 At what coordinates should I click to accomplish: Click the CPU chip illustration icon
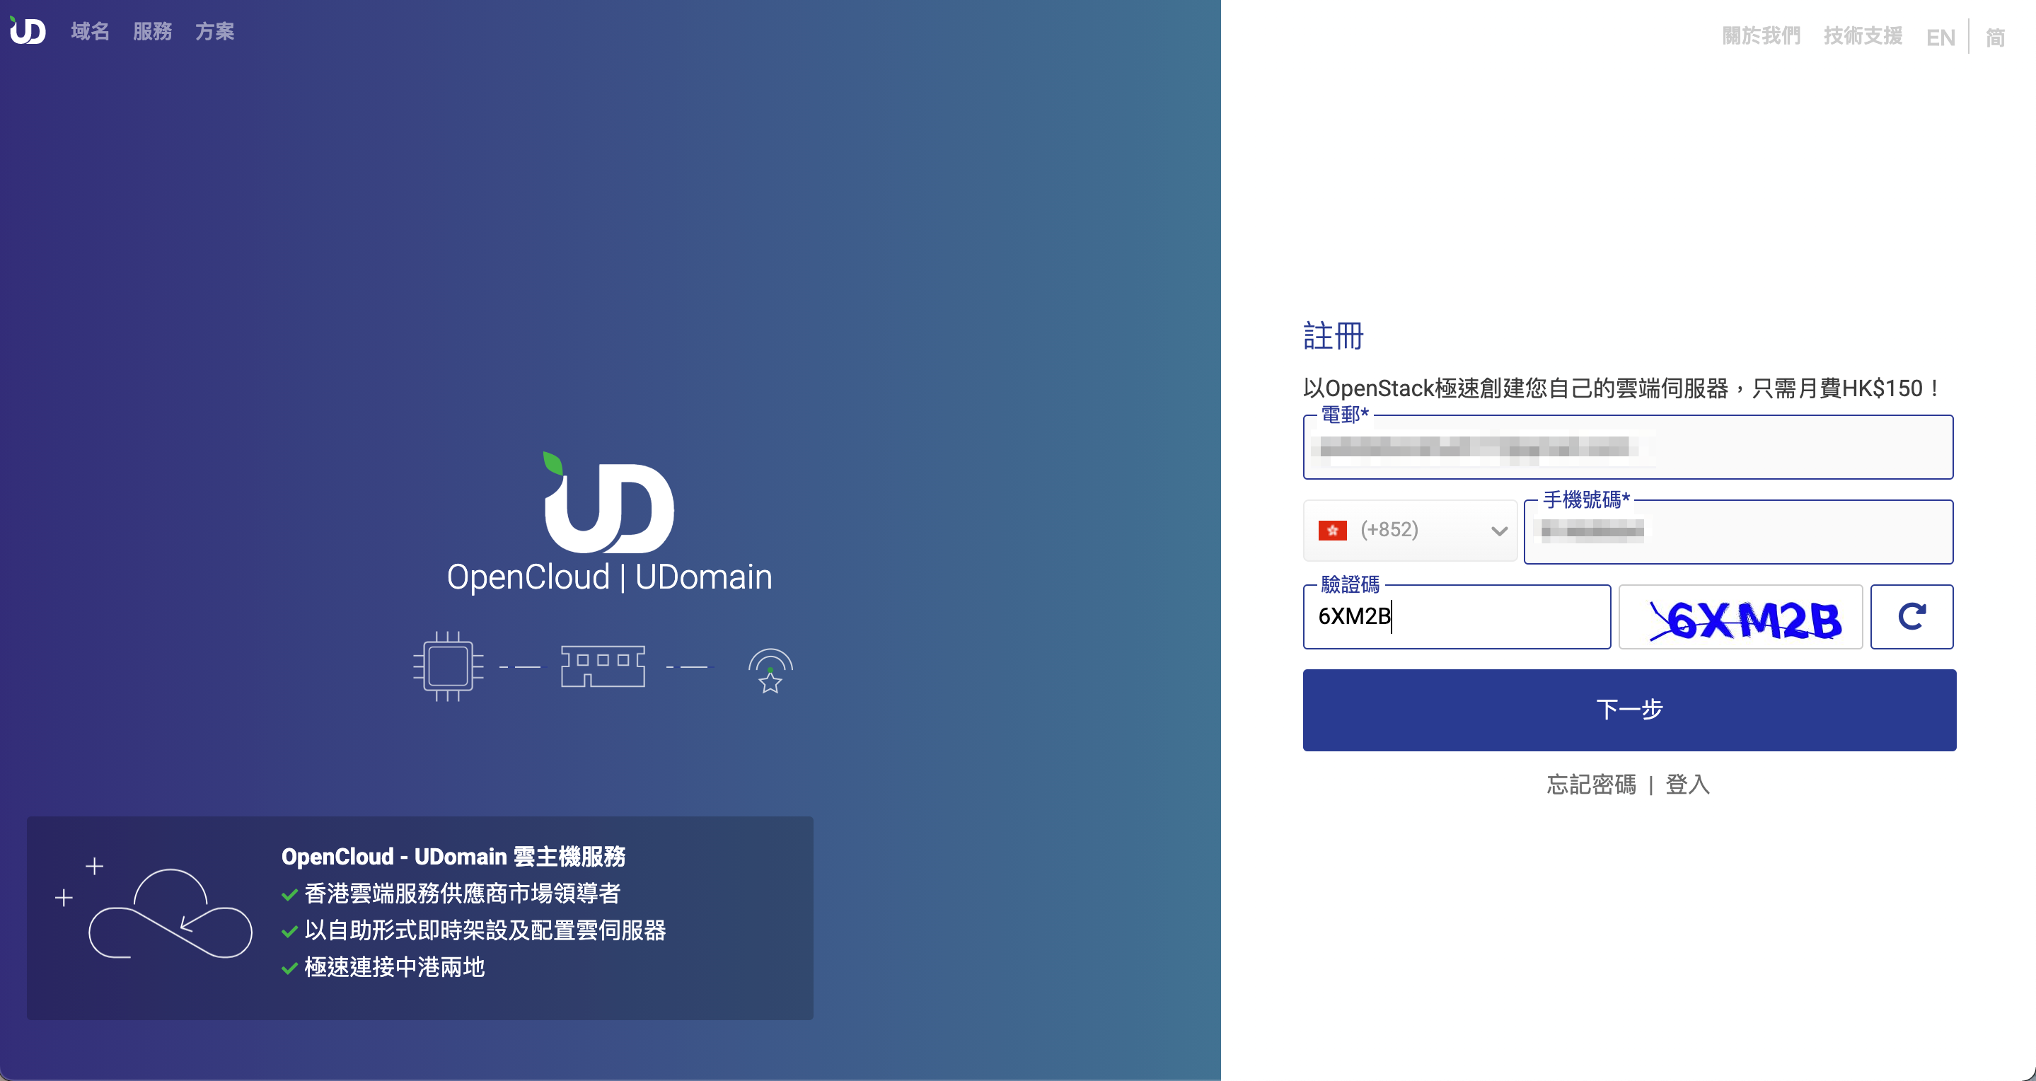pyautogui.click(x=448, y=666)
